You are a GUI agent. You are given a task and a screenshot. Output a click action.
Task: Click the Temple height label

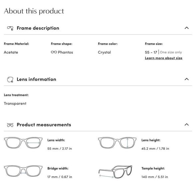(153, 168)
